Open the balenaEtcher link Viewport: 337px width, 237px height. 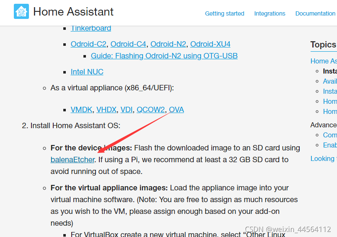(73, 160)
